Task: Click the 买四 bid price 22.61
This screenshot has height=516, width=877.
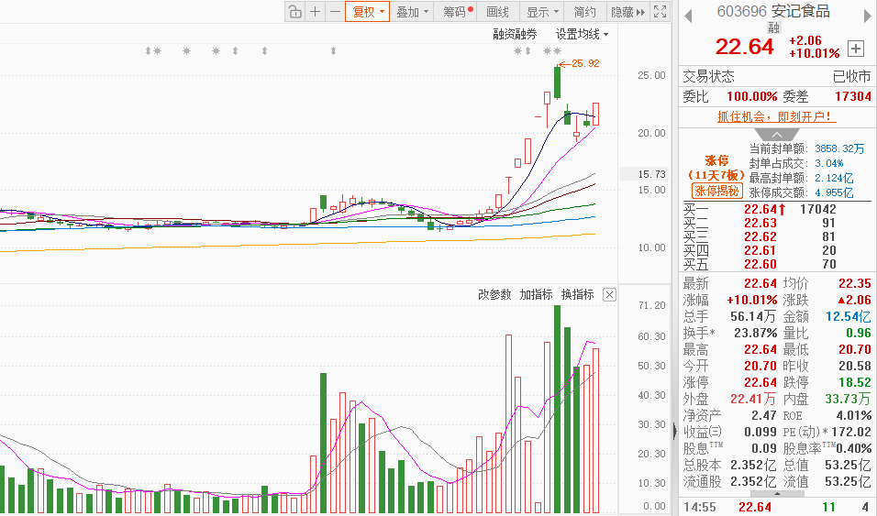Action: pyautogui.click(x=760, y=250)
